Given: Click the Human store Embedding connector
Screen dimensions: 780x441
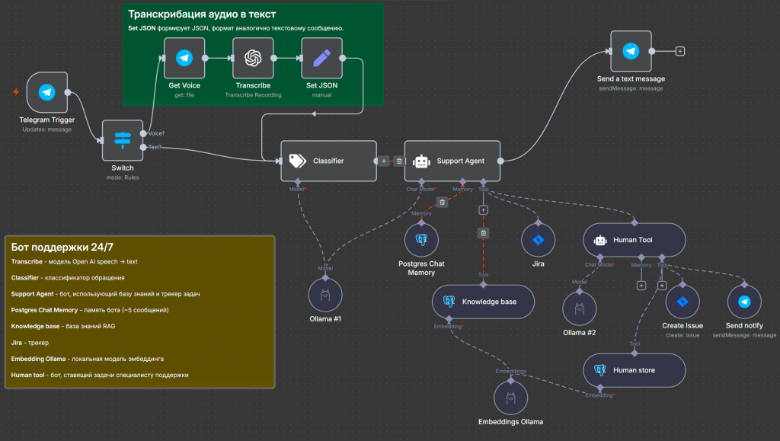Looking at the screenshot, I should coord(600,388).
